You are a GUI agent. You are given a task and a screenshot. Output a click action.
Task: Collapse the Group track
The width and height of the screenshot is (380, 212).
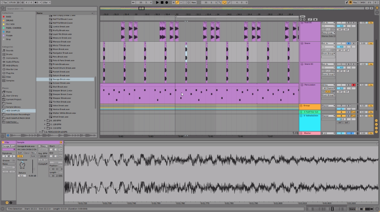[301, 106]
